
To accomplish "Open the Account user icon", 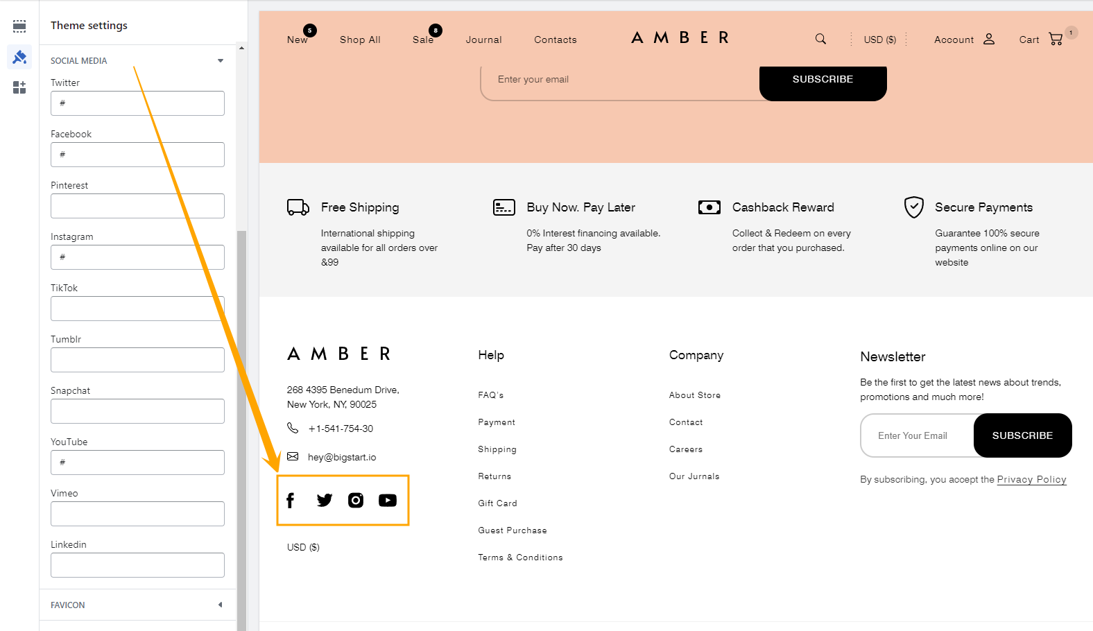I will pyautogui.click(x=989, y=39).
